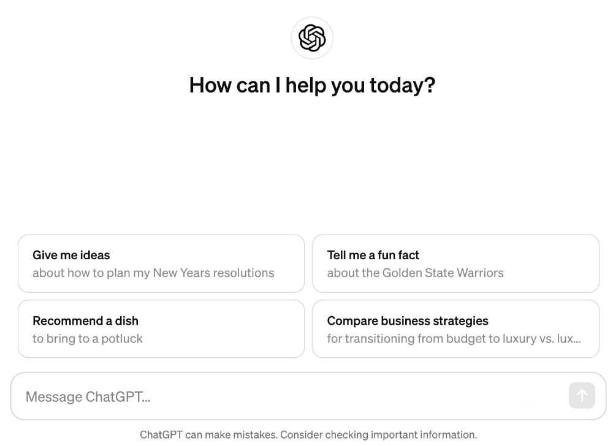Viewport: 613px width, 446px height.
Task: Click the "Message ChatGPT..." placeholder text
Action: [x=88, y=397]
